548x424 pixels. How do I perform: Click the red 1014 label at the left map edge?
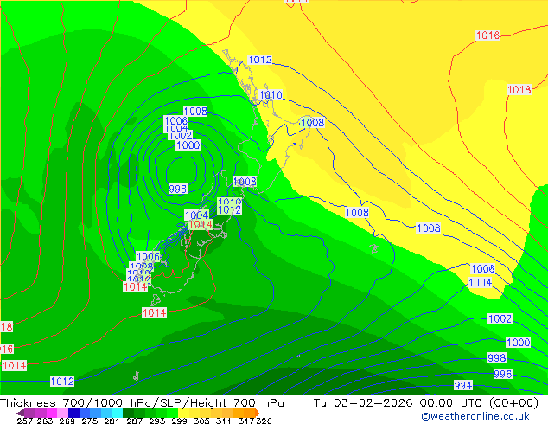pyautogui.click(x=14, y=365)
